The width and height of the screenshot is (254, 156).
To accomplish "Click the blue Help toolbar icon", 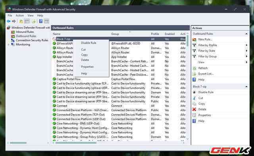I will [41, 21].
